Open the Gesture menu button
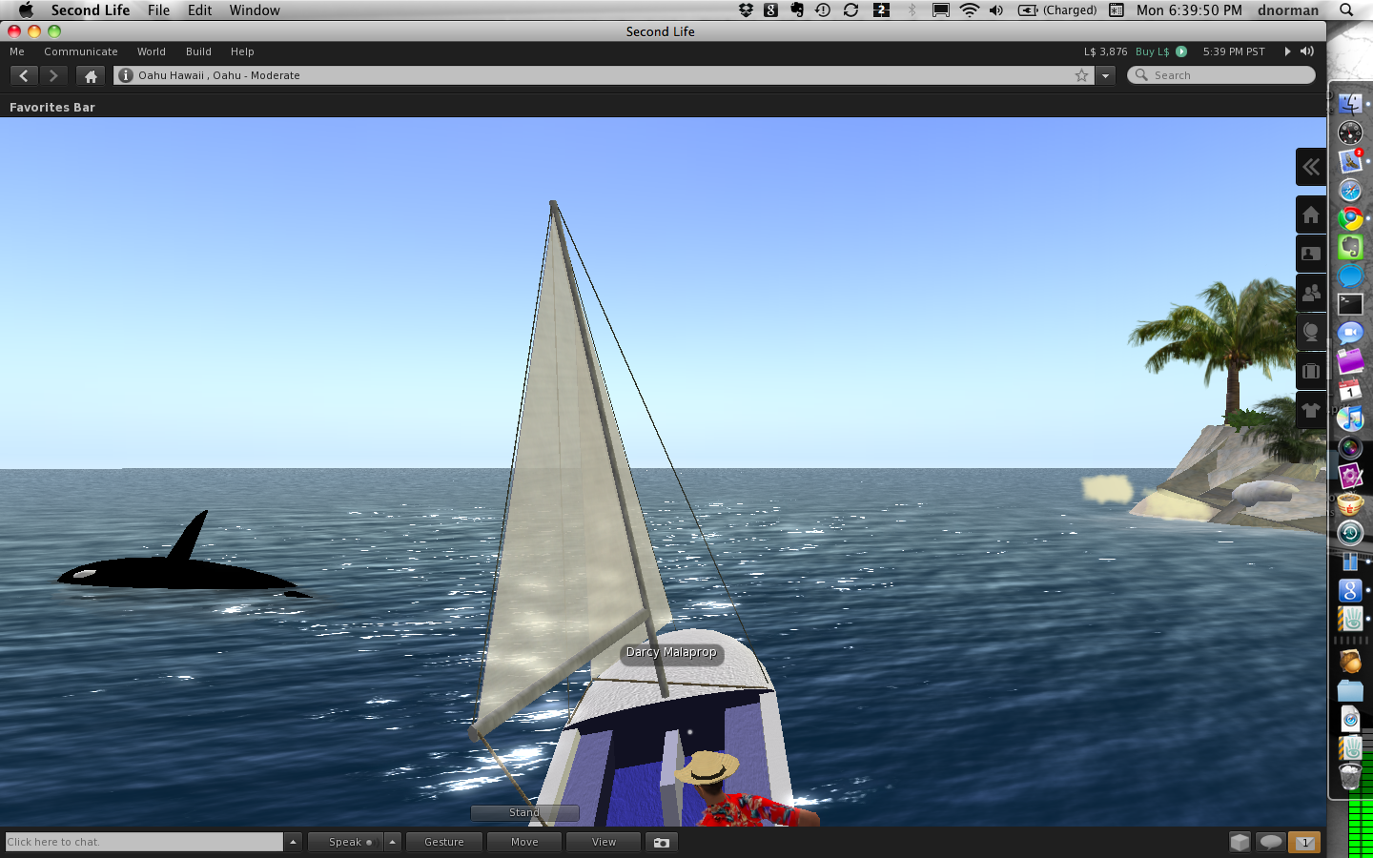Image resolution: width=1373 pixels, height=858 pixels. pos(444,842)
